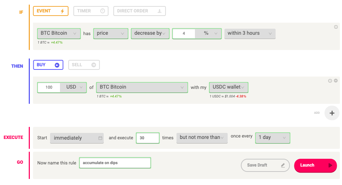This screenshot has width=342, height=185.
Task: Click the red '-4.38%' USDC rate change text
Action: point(241,96)
